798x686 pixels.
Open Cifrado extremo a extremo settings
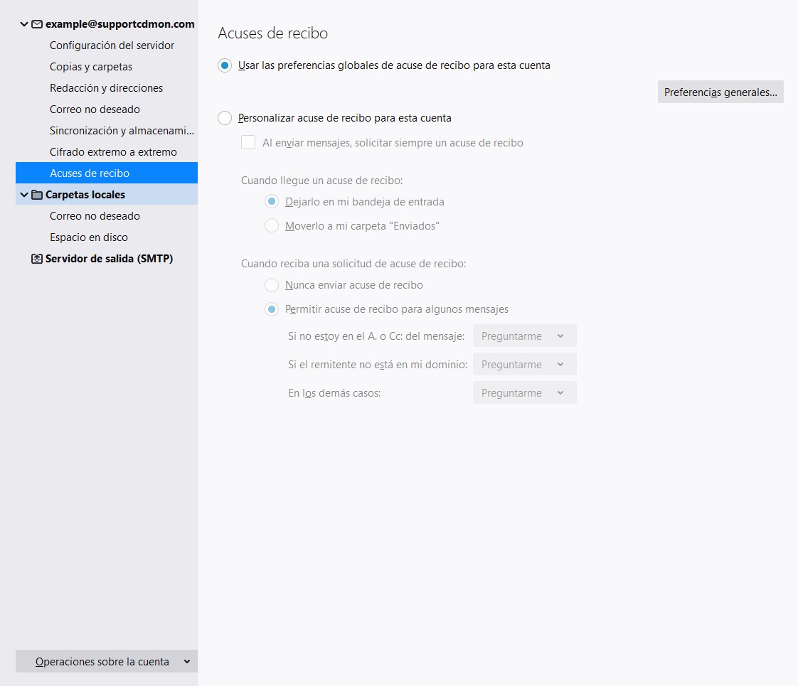pyautogui.click(x=113, y=152)
